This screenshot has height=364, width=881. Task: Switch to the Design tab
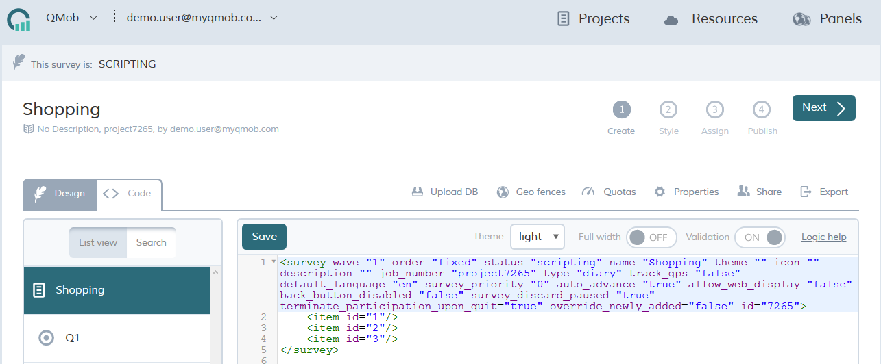pos(60,194)
